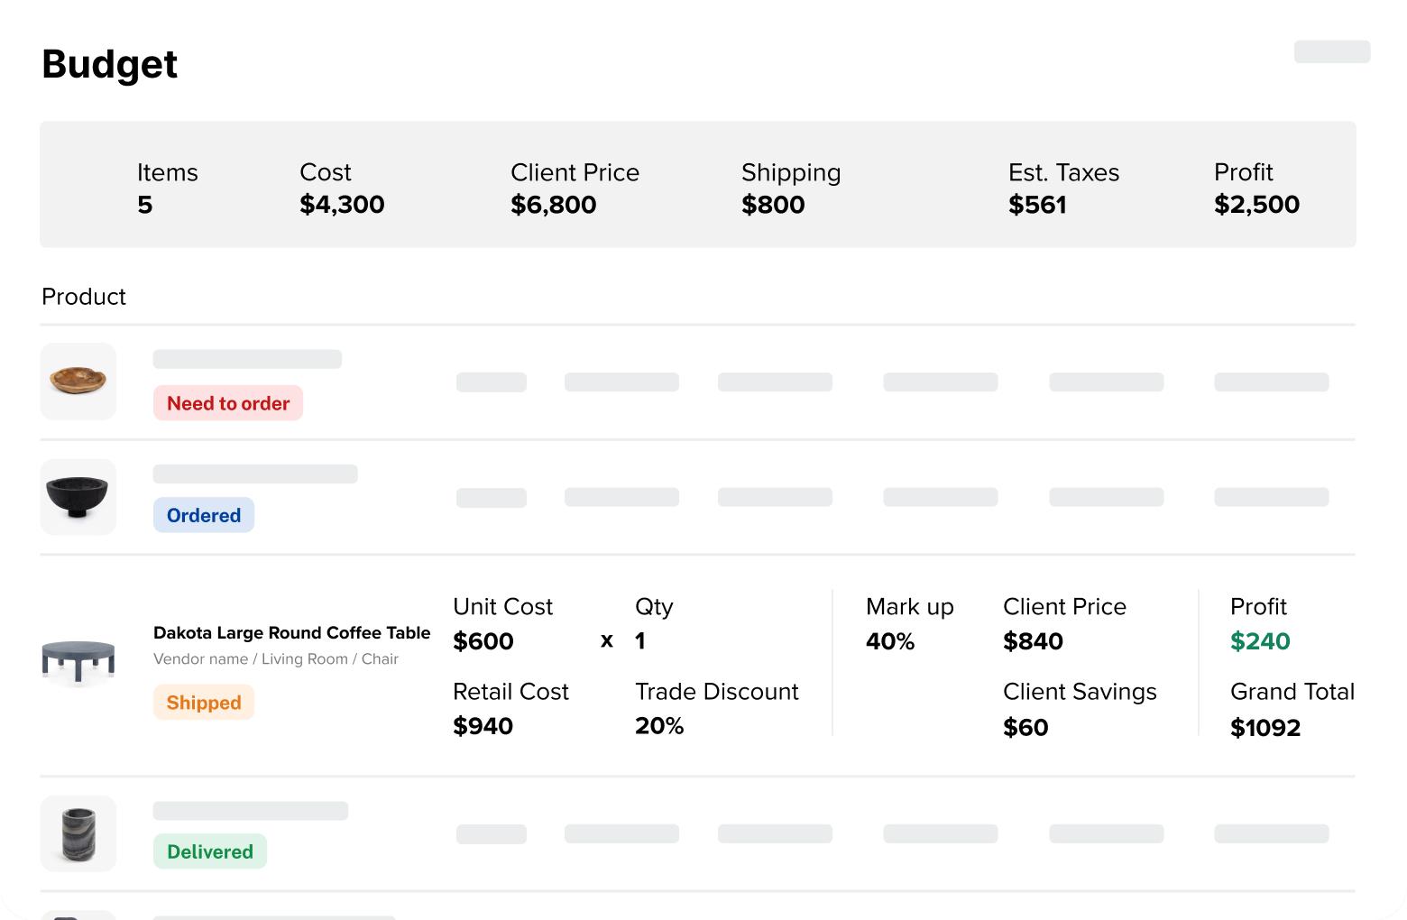Click the 'Delivered' status badge
The height and width of the screenshot is (920, 1407).
click(x=210, y=851)
